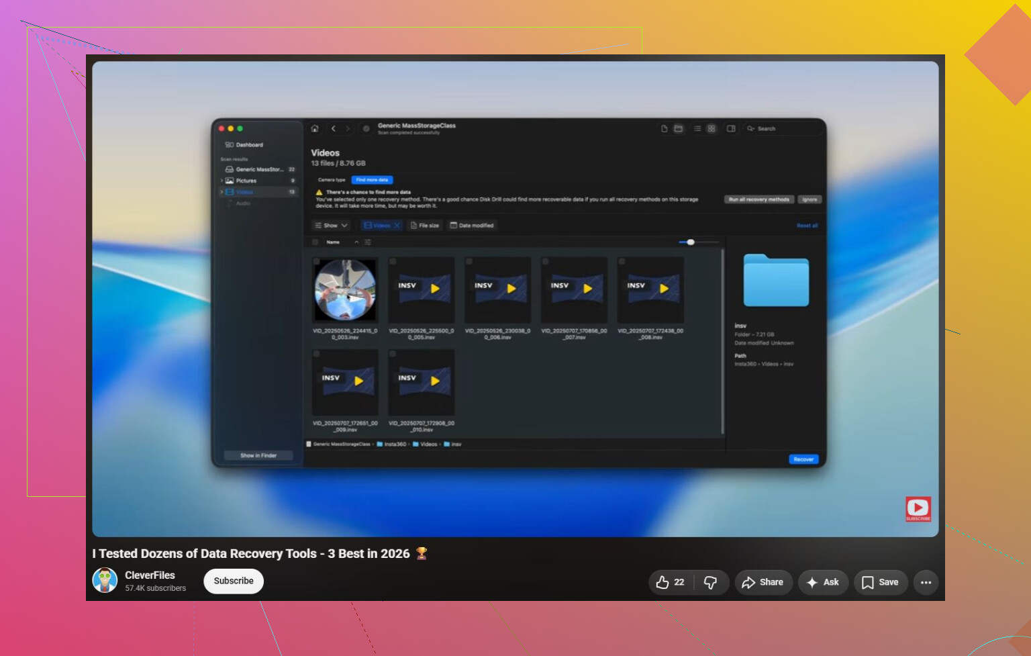This screenshot has height=656, width=1031.
Task: Expand the Videos tree arrow
Action: pyautogui.click(x=222, y=192)
